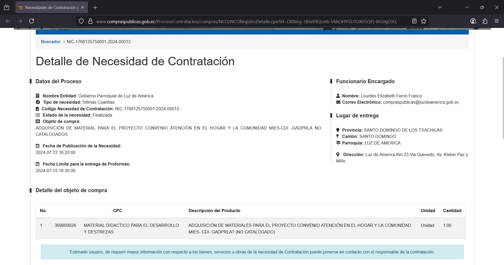
Task: Open the extensions puzzle icon
Action: click(x=485, y=21)
